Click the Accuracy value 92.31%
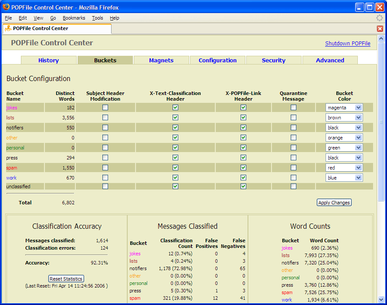387x305 pixels. click(x=99, y=263)
